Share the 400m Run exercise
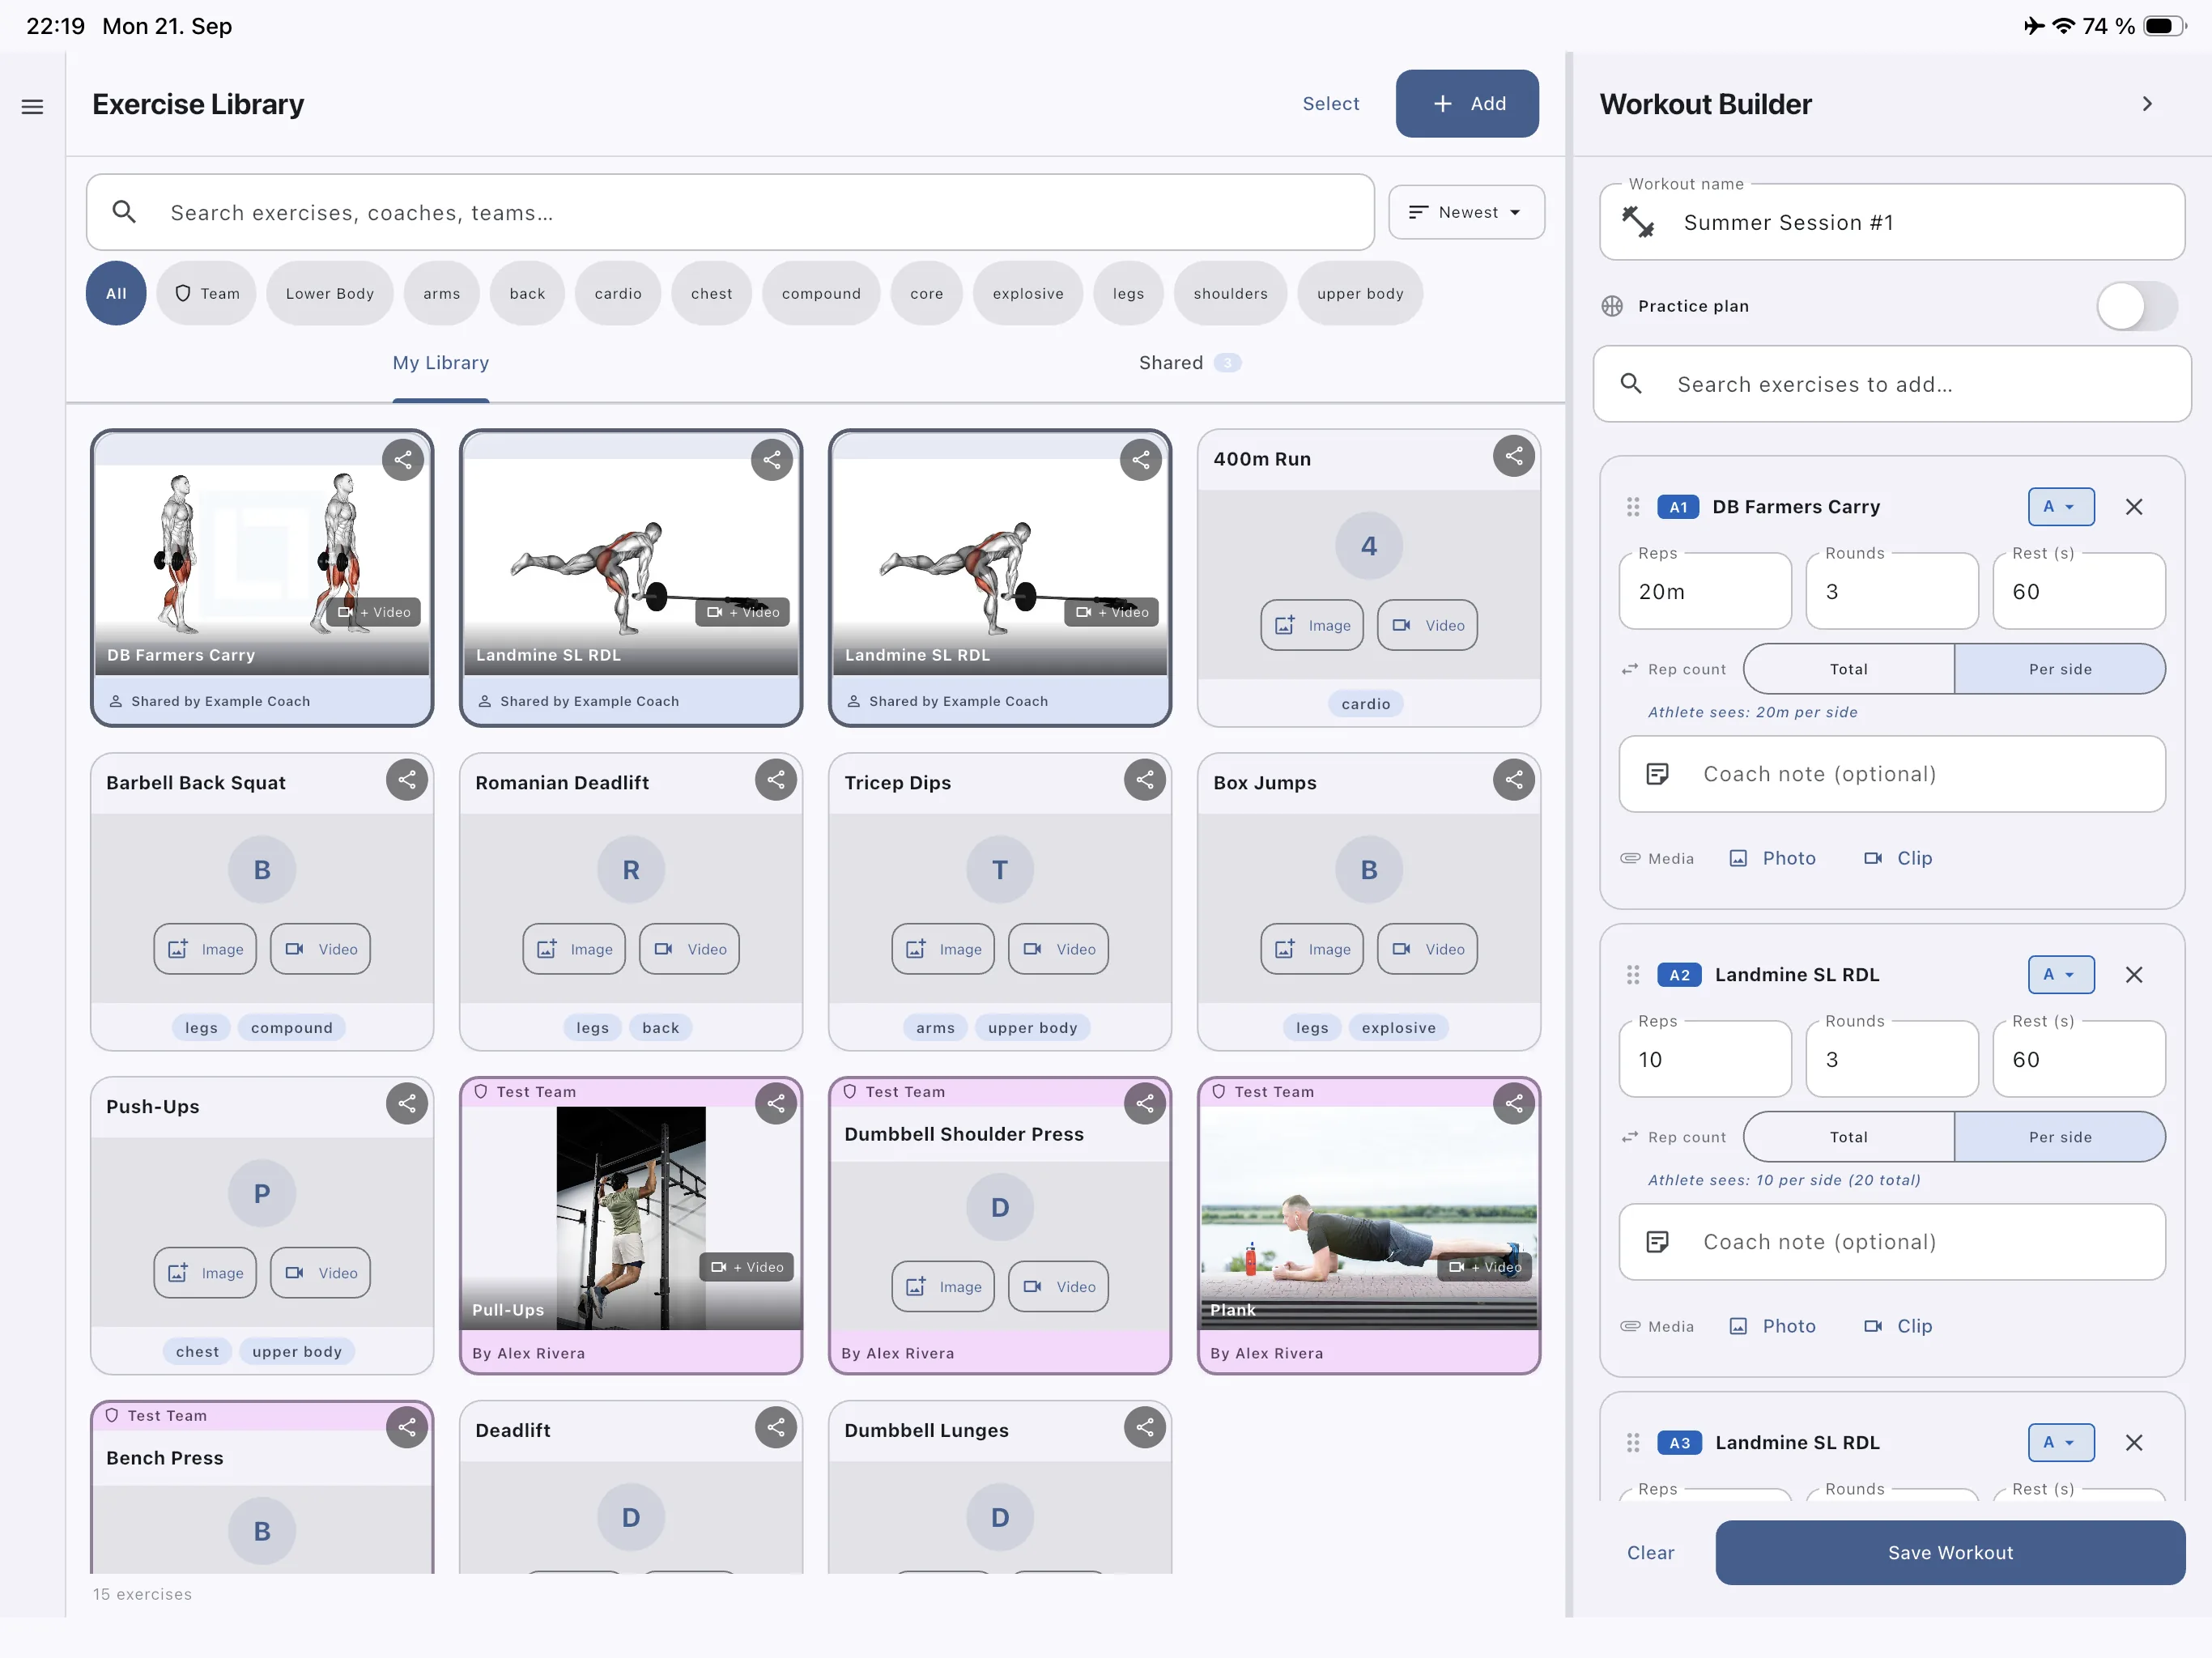Screen dimensions: 2212x1658 pos(1514,456)
